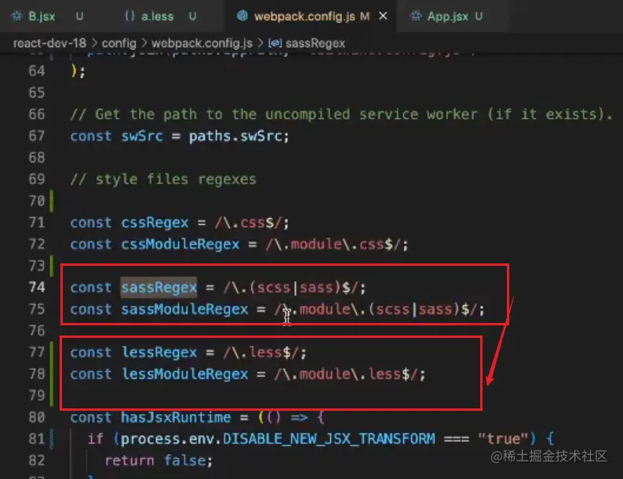The image size is (623, 479).
Task: Click the module.less regex on line 78
Action: [x=346, y=374]
